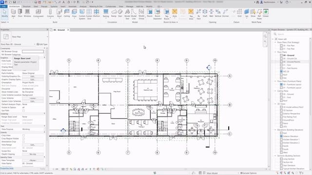Check the 00 - Fire Plan view box

281,45
